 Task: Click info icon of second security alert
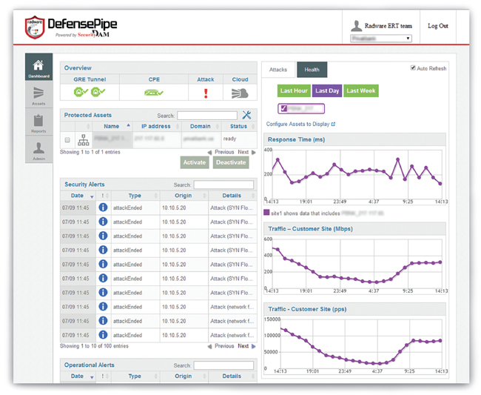(103, 222)
